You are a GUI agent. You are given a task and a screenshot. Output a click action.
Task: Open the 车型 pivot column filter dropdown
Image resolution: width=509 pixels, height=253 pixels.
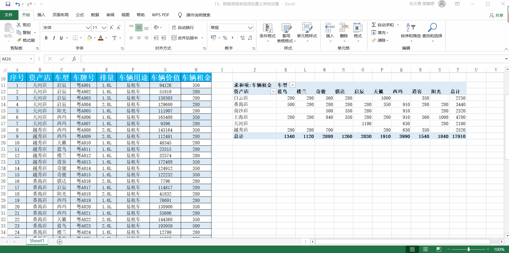[293, 85]
